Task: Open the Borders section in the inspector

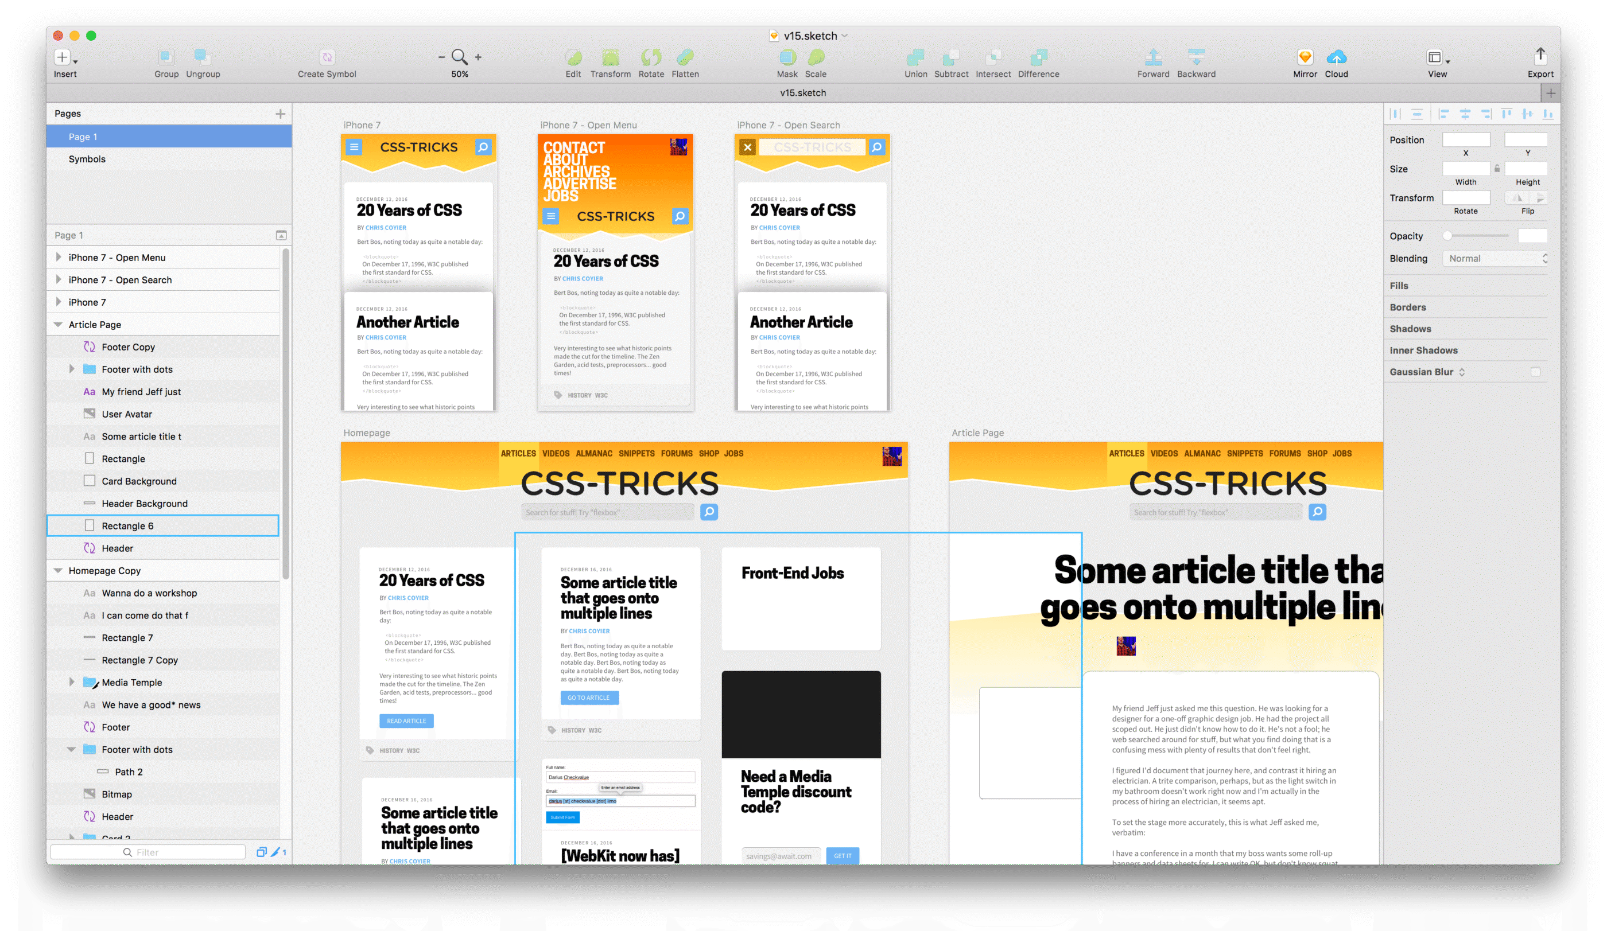Action: click(1407, 307)
